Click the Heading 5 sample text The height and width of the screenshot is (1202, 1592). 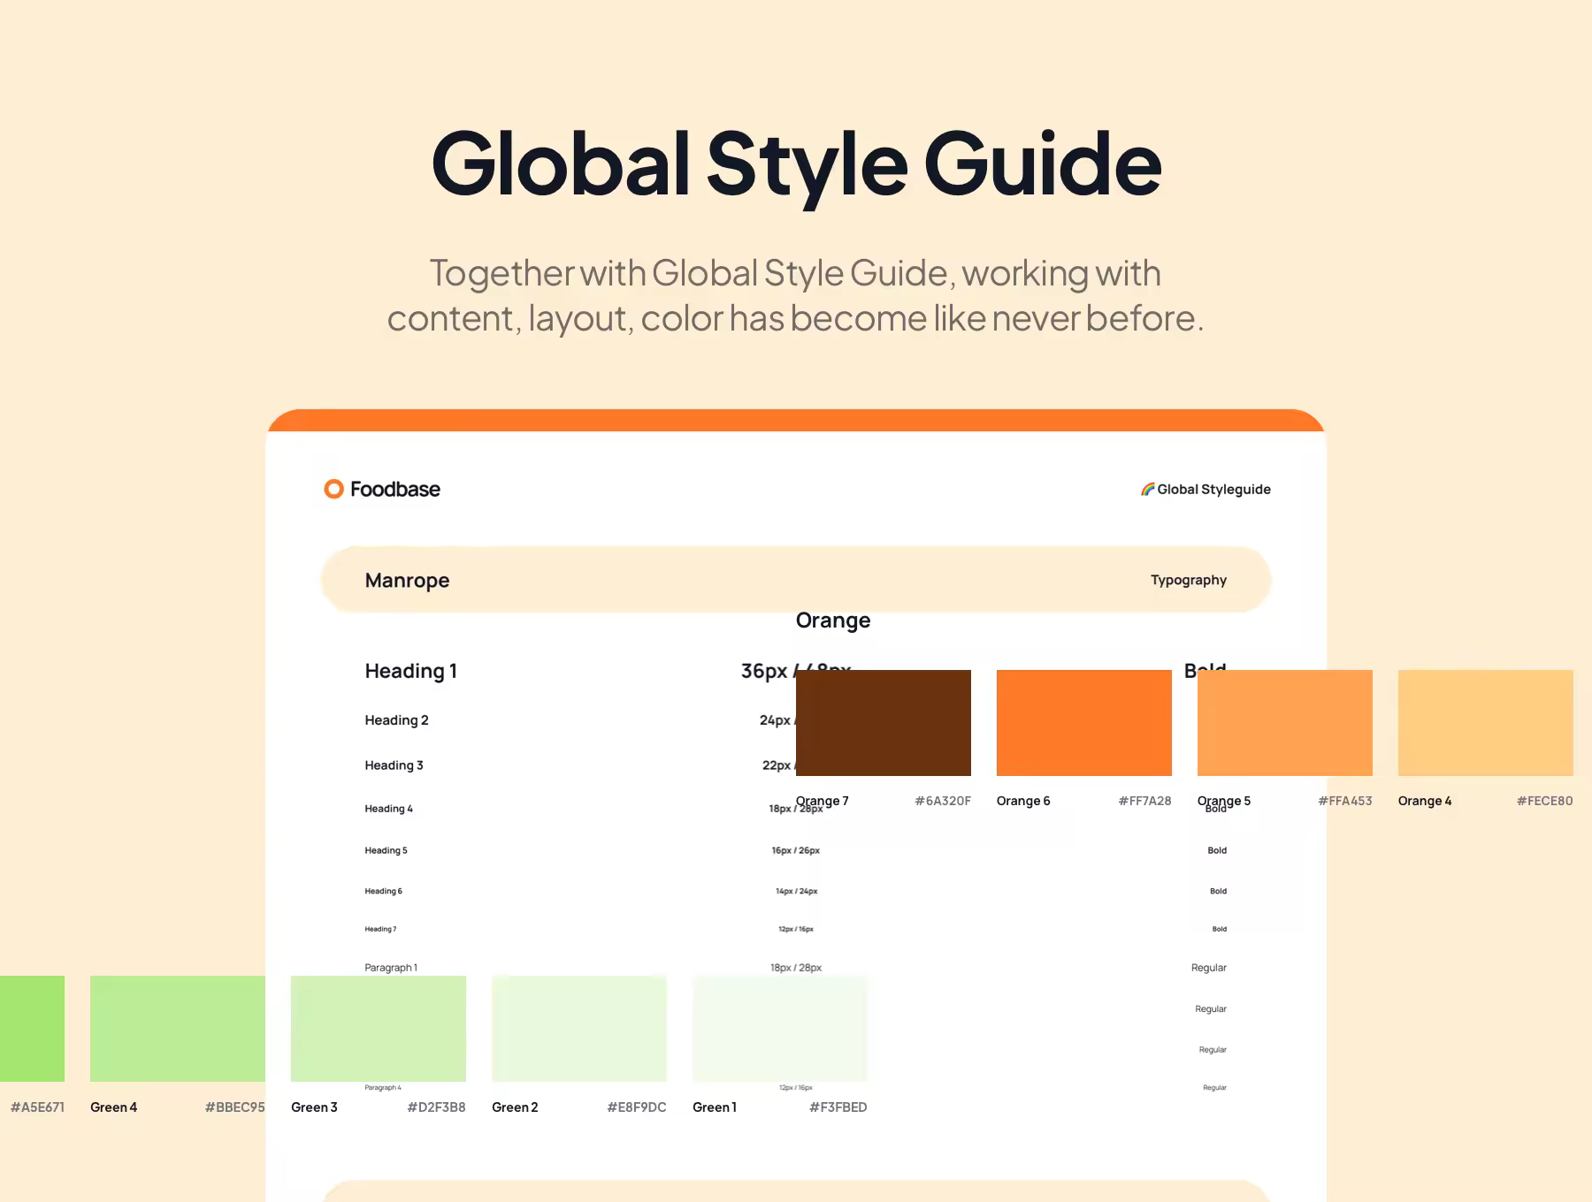pyautogui.click(x=387, y=850)
